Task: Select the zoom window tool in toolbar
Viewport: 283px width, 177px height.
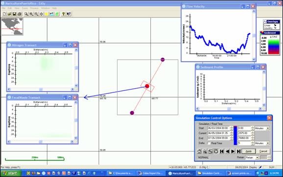Action: 26,14
